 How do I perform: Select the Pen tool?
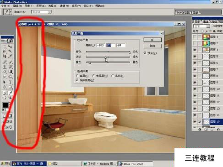click(x=5, y=87)
